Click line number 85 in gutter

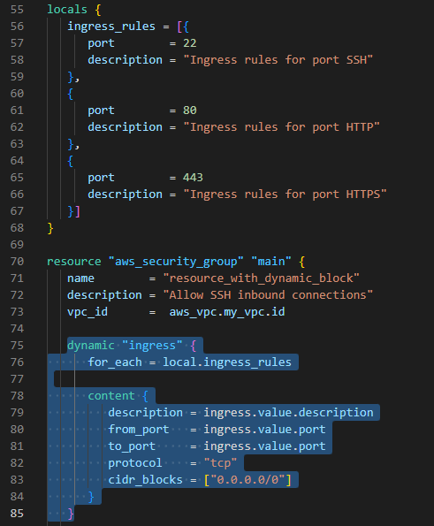point(17,514)
